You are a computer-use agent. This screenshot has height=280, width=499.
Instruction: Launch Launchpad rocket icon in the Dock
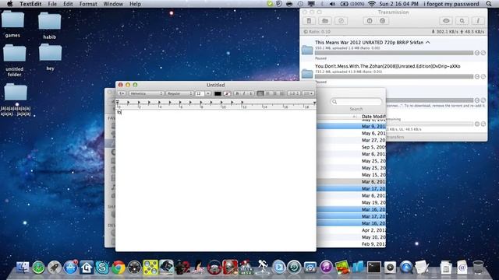coord(55,268)
